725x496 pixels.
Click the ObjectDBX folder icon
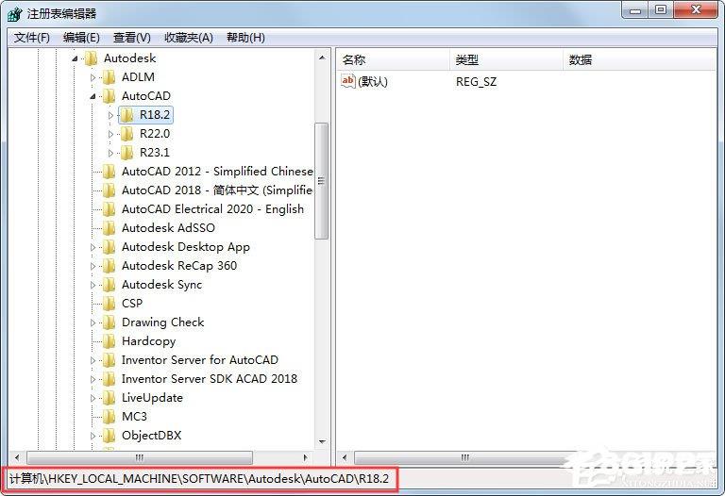click(109, 436)
